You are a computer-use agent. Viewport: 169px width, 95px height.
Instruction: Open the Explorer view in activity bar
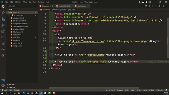click(x=3, y=7)
